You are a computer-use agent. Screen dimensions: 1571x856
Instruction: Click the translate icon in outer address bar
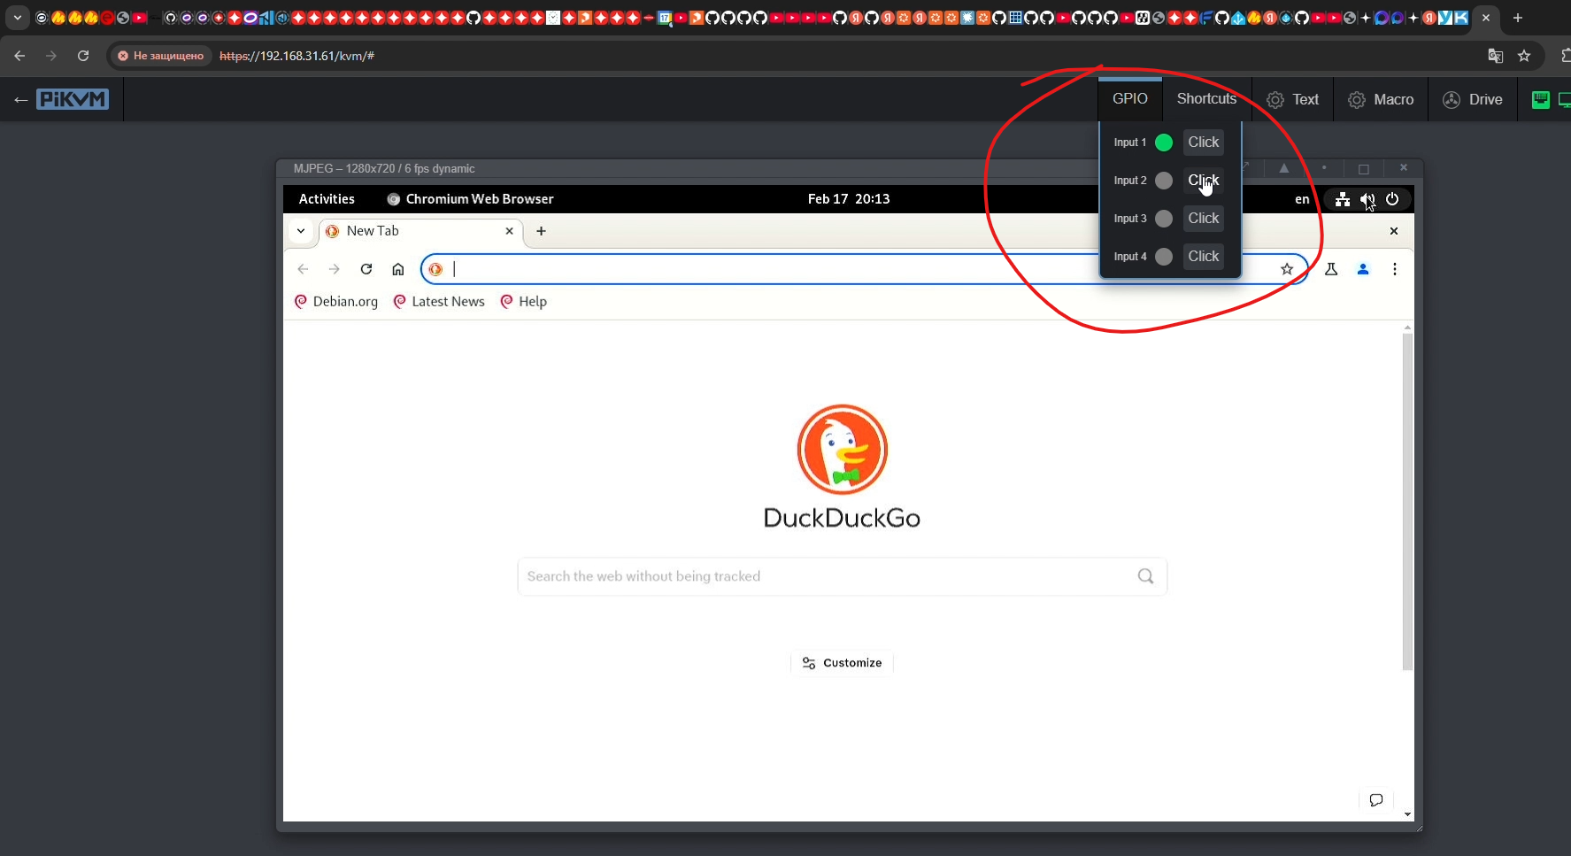tap(1496, 56)
